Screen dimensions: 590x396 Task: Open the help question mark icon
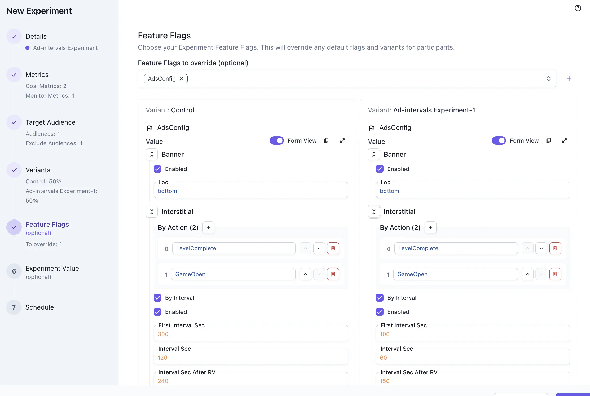578,8
